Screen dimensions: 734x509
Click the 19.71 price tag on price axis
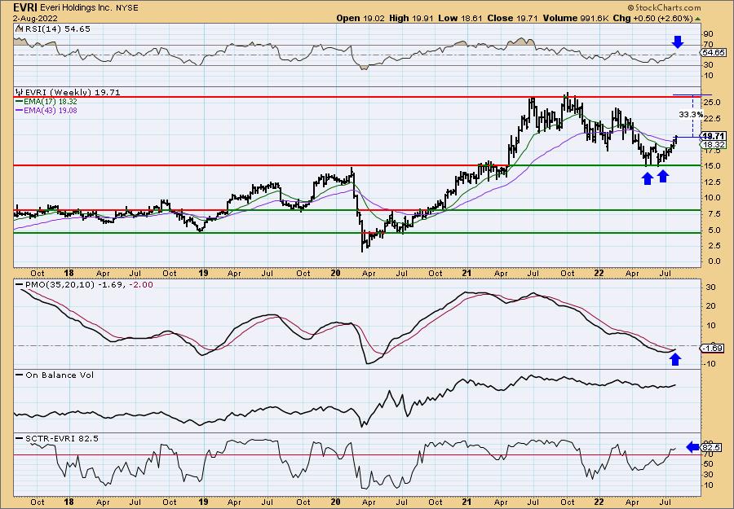[x=714, y=136]
